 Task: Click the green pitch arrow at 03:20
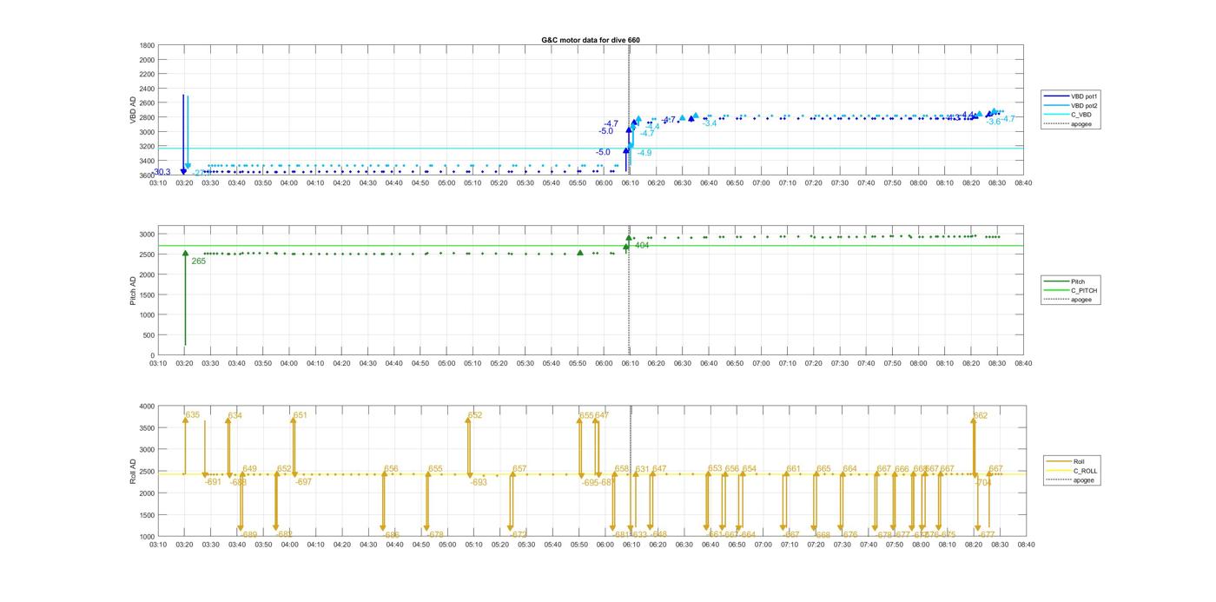click(x=185, y=298)
